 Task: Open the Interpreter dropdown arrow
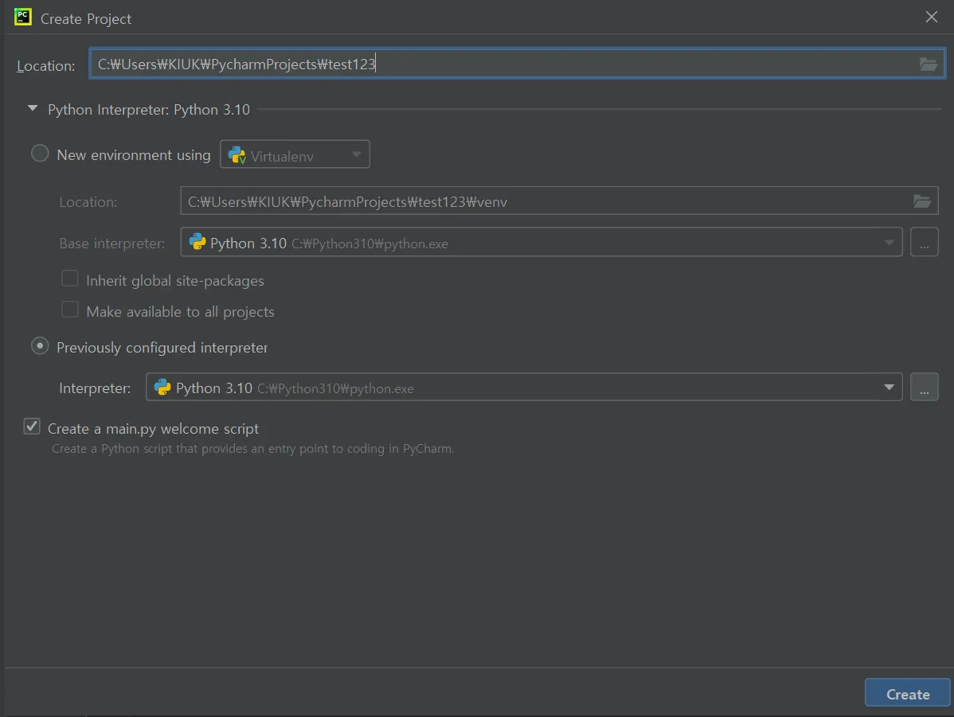[889, 388]
